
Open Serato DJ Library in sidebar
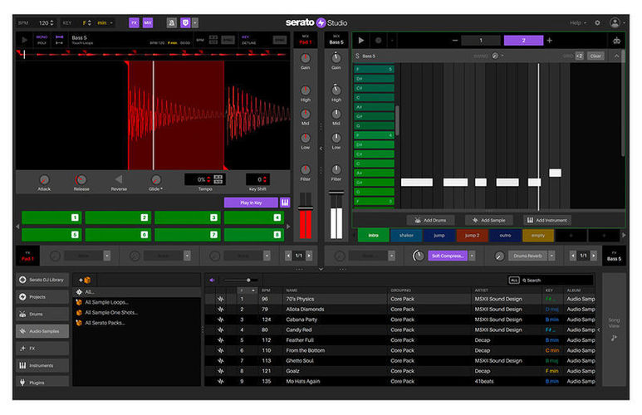(x=42, y=280)
